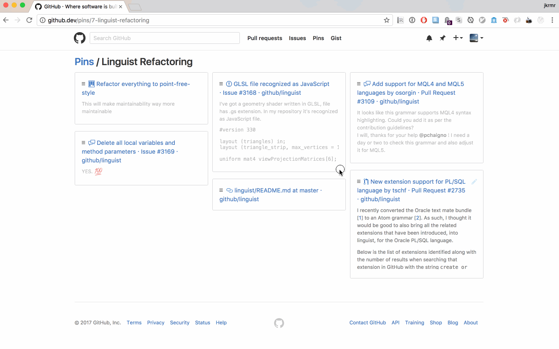Open 'Refactor everything to point-free-style' card
Image resolution: width=559 pixels, height=349 pixels.
click(x=136, y=88)
